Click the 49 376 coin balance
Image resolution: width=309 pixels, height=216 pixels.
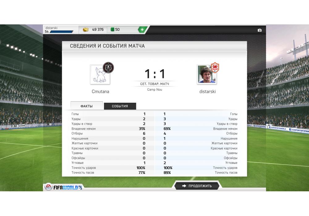98,30
